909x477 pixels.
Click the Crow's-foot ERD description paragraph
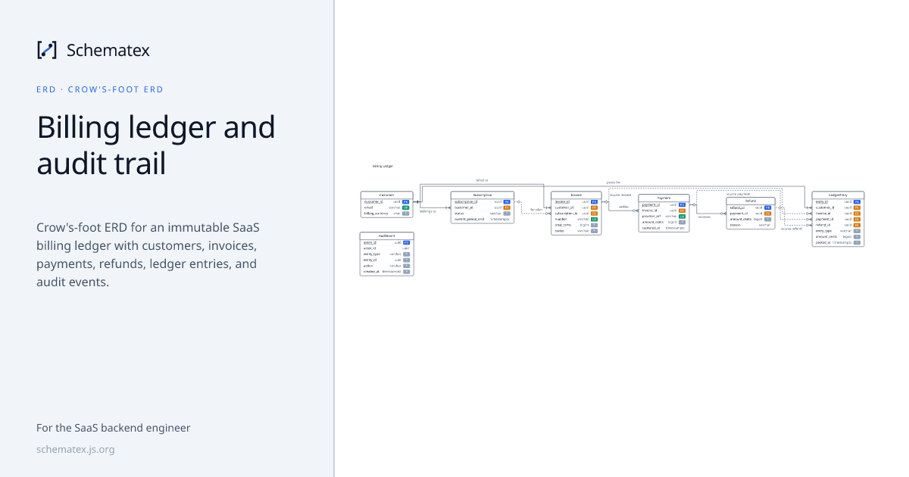150,255
